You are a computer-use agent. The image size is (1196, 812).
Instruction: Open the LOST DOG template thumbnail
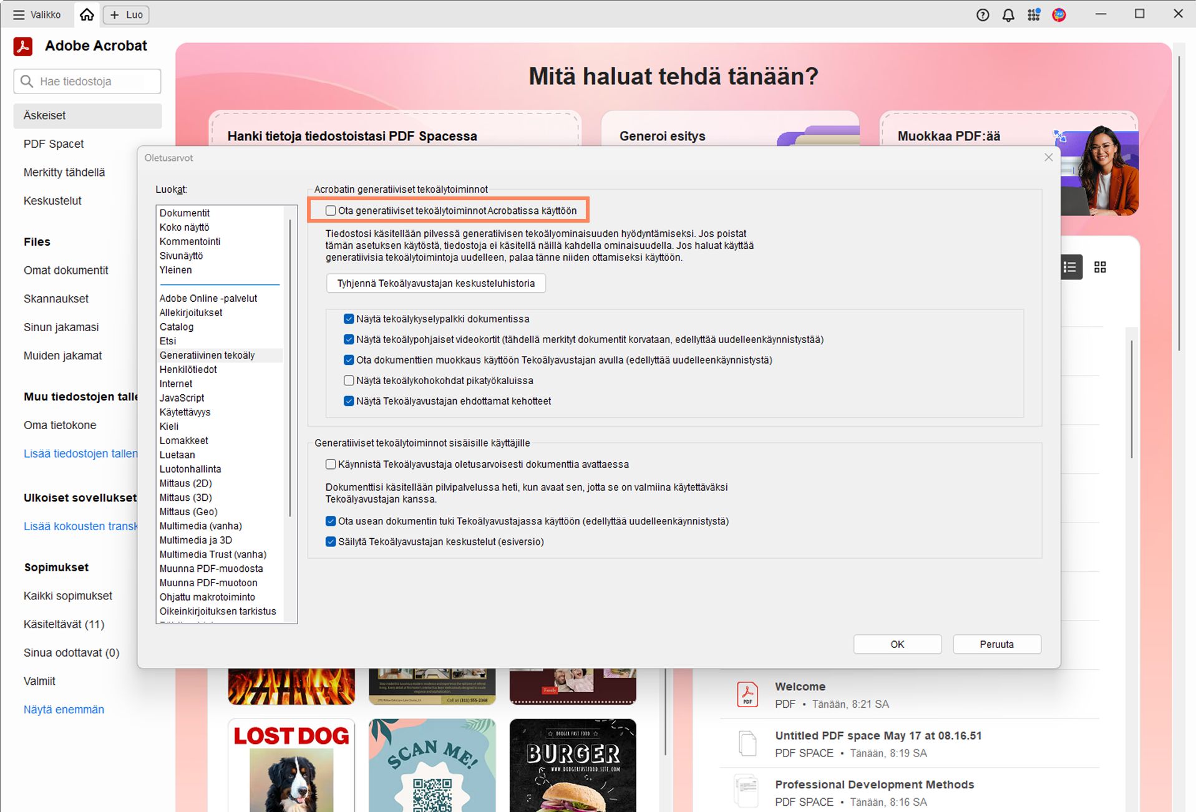(291, 765)
